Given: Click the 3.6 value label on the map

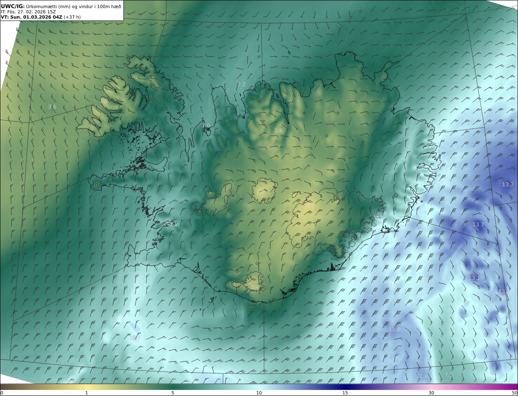Looking at the screenshot, I should pos(52,107).
